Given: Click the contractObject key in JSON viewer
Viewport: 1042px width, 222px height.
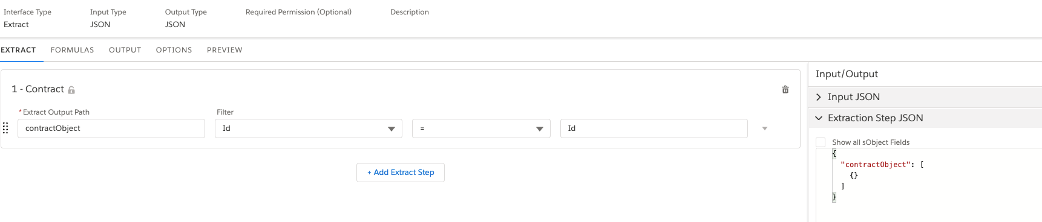Looking at the screenshot, I should click(876, 165).
